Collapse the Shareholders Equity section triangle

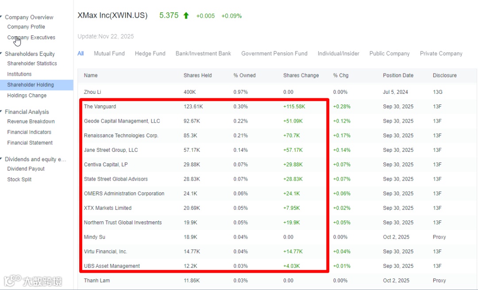(x=1, y=54)
